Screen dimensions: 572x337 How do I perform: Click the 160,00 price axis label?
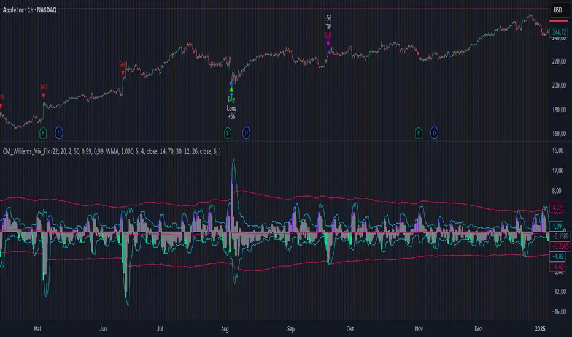tap(559, 134)
